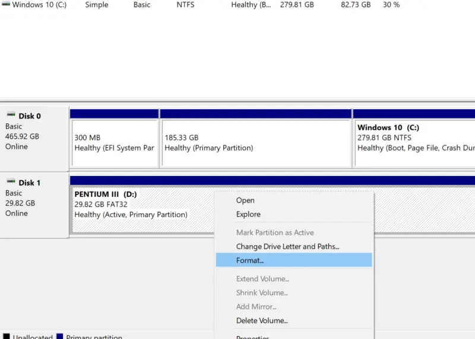Click the Simple layout cell
Image resolution: width=475 pixels, height=339 pixels.
coord(97,5)
